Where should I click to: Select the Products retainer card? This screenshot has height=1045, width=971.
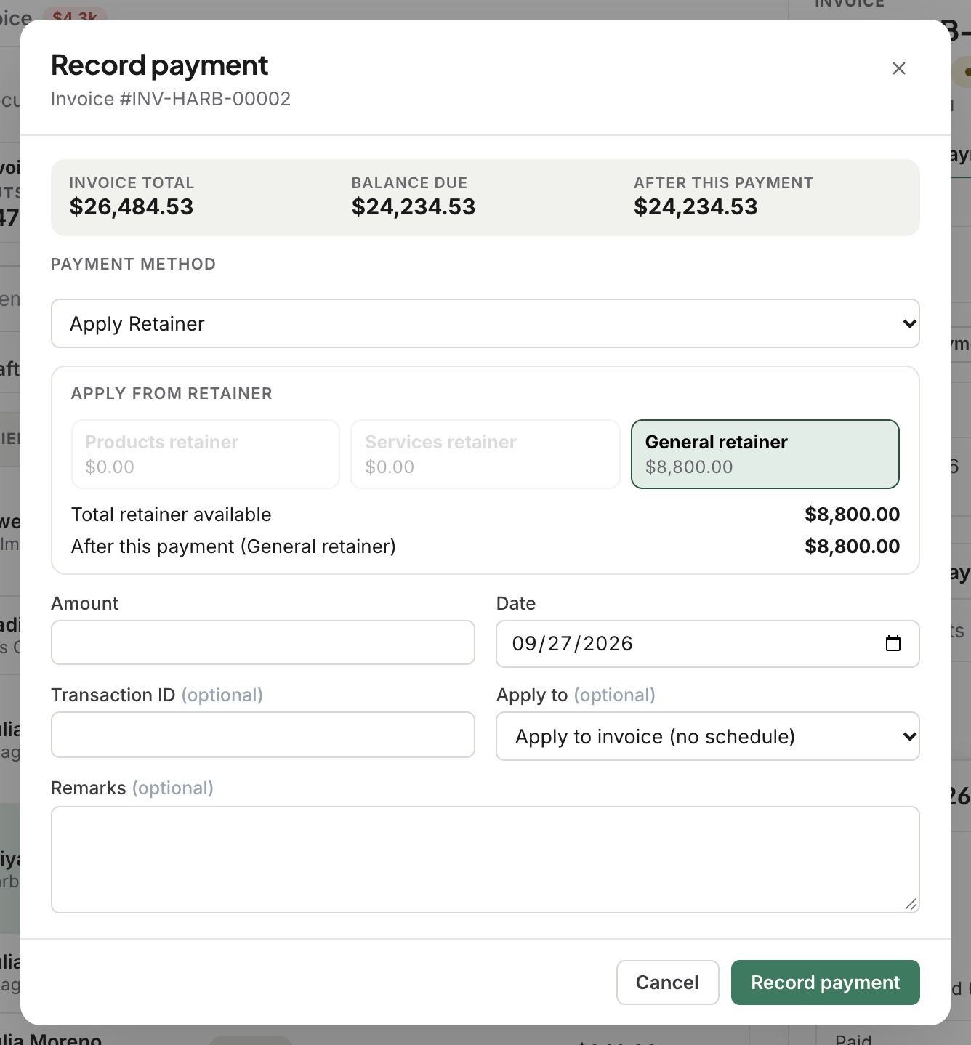pyautogui.click(x=205, y=454)
